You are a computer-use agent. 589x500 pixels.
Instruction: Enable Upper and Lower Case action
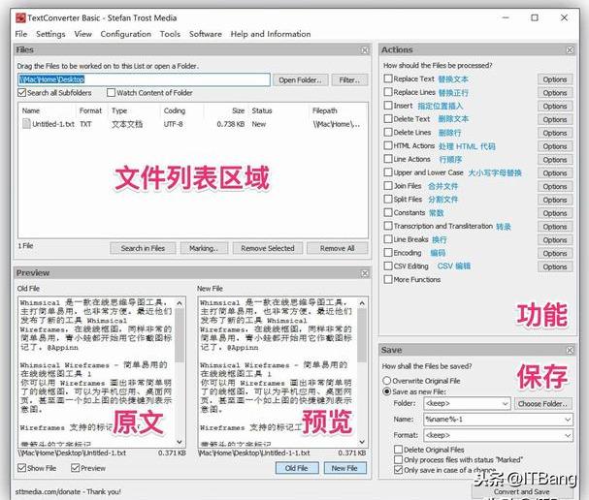[x=388, y=172]
